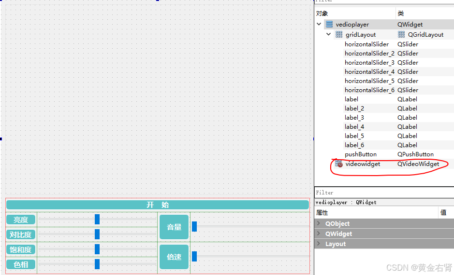The width and height of the screenshot is (454, 275).
Task: Select horizontalSlider_4 in object tree
Action: pos(369,71)
